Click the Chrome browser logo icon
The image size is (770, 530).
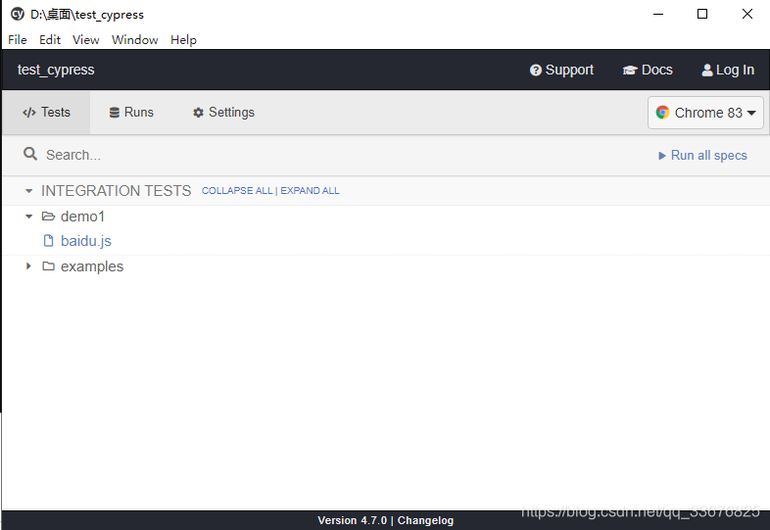tap(662, 113)
